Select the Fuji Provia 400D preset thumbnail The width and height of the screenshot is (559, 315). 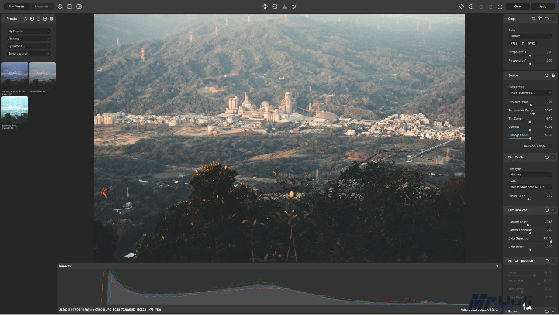[15, 110]
